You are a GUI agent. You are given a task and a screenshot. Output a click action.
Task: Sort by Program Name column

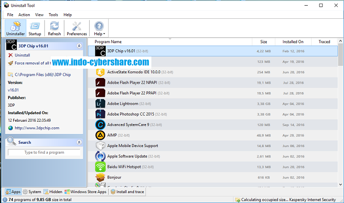tap(170, 42)
